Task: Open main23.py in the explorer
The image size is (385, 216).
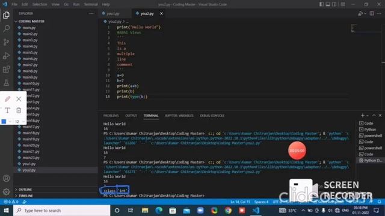Action: pos(31,158)
